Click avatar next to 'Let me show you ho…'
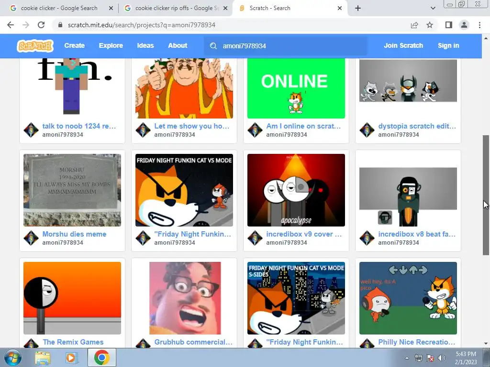490x367 pixels. click(x=143, y=130)
